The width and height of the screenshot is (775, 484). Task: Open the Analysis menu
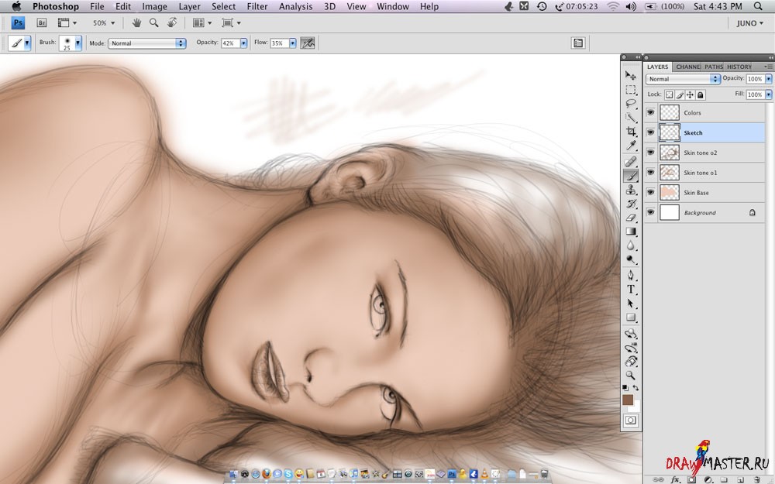click(x=295, y=6)
